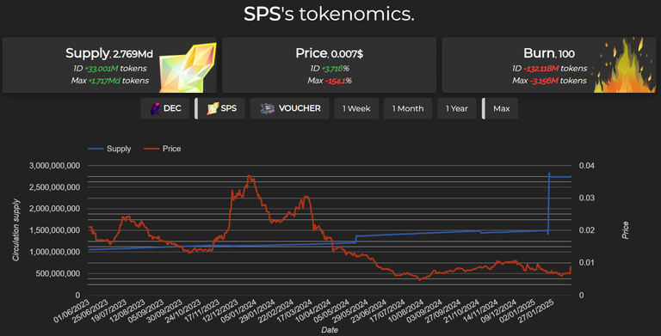
Task: Click the 1D +3.716% price change
Action: click(330, 69)
